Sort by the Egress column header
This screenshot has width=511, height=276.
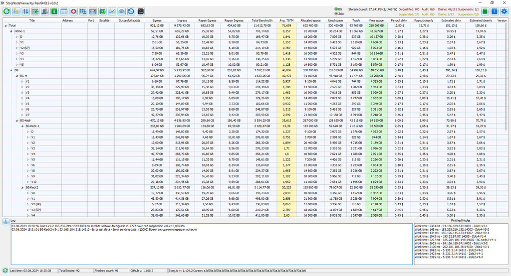(x=157, y=20)
